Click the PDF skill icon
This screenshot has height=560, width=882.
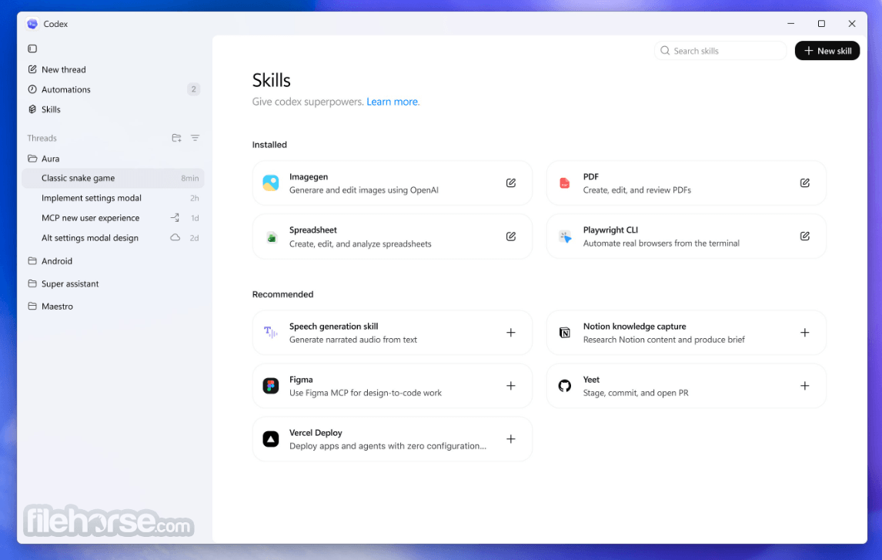point(564,183)
